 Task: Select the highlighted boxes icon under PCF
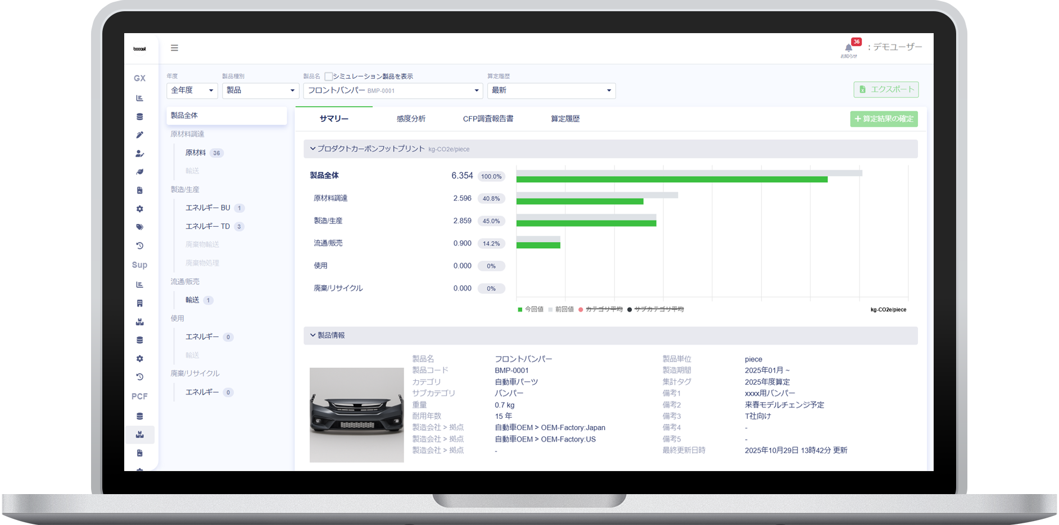[x=140, y=435]
